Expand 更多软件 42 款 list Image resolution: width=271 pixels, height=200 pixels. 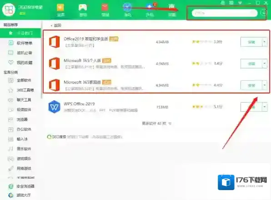[156, 123]
